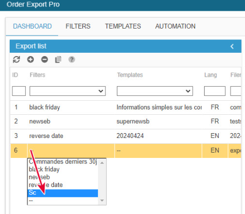Select the 'black friday' filter cell in row 1
The width and height of the screenshot is (245, 214).
point(71,107)
